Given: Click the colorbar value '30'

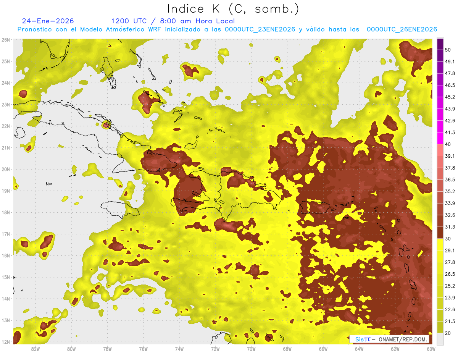Looking at the screenshot, I should click(448, 239).
